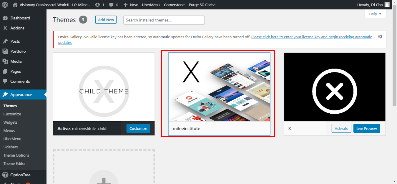
Task: Open the X theme black thumbnail
Action: [335, 87]
